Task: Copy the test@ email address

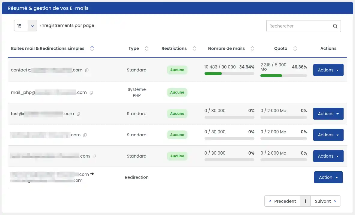Action: [78, 114]
